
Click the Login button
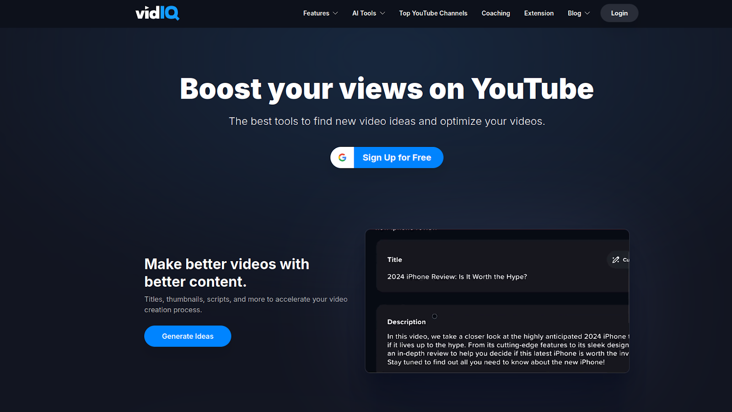click(x=619, y=13)
